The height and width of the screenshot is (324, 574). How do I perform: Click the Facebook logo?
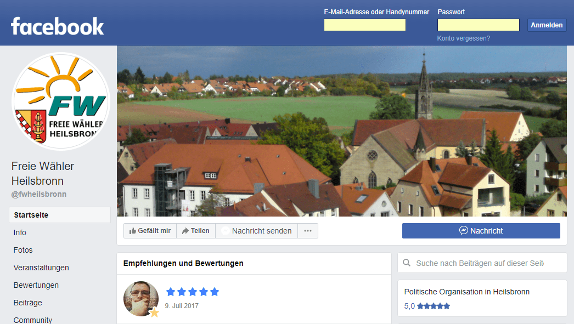click(58, 26)
